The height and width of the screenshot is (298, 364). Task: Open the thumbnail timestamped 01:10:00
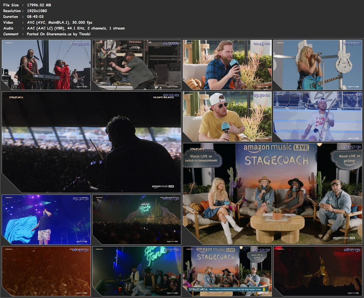coord(137,65)
